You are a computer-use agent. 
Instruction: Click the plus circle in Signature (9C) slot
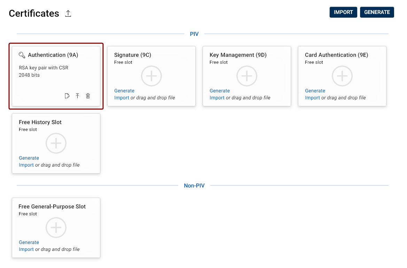151,76
